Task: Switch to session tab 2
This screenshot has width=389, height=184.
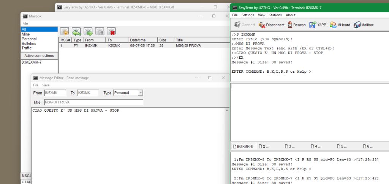Action: tap(264, 147)
